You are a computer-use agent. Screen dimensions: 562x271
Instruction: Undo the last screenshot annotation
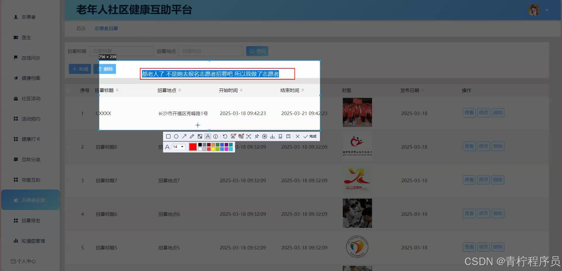[x=225, y=136]
